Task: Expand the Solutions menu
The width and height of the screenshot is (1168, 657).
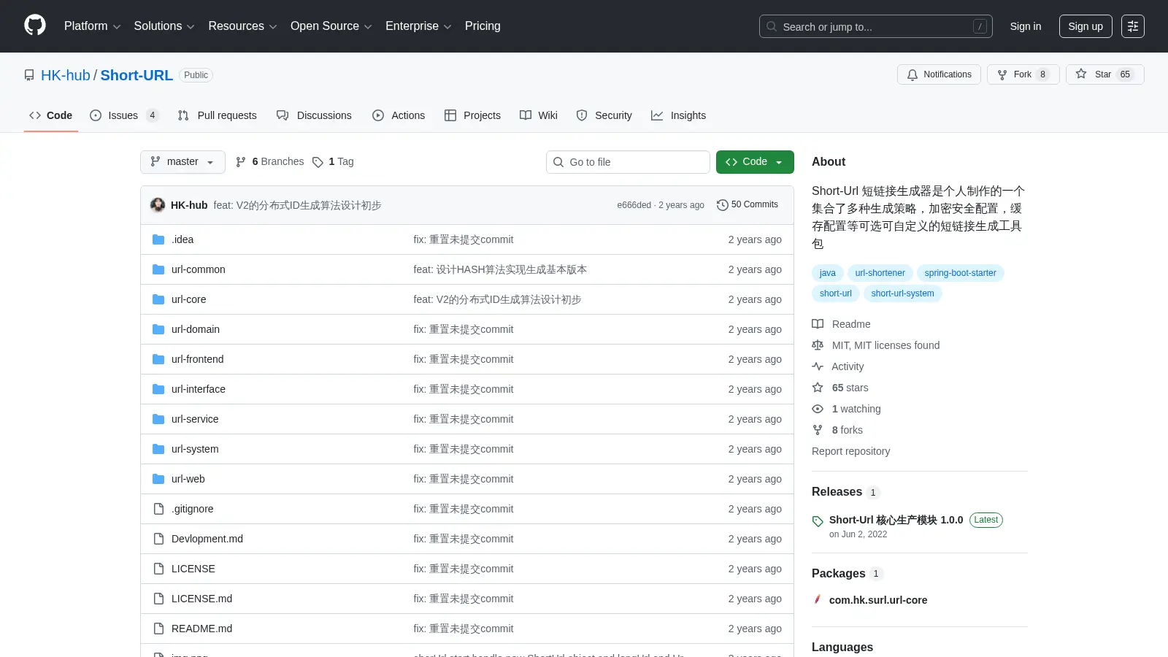Action: pyautogui.click(x=164, y=26)
